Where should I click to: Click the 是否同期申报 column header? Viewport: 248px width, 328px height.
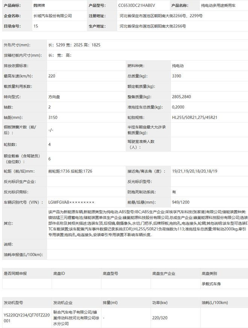point(15,274)
